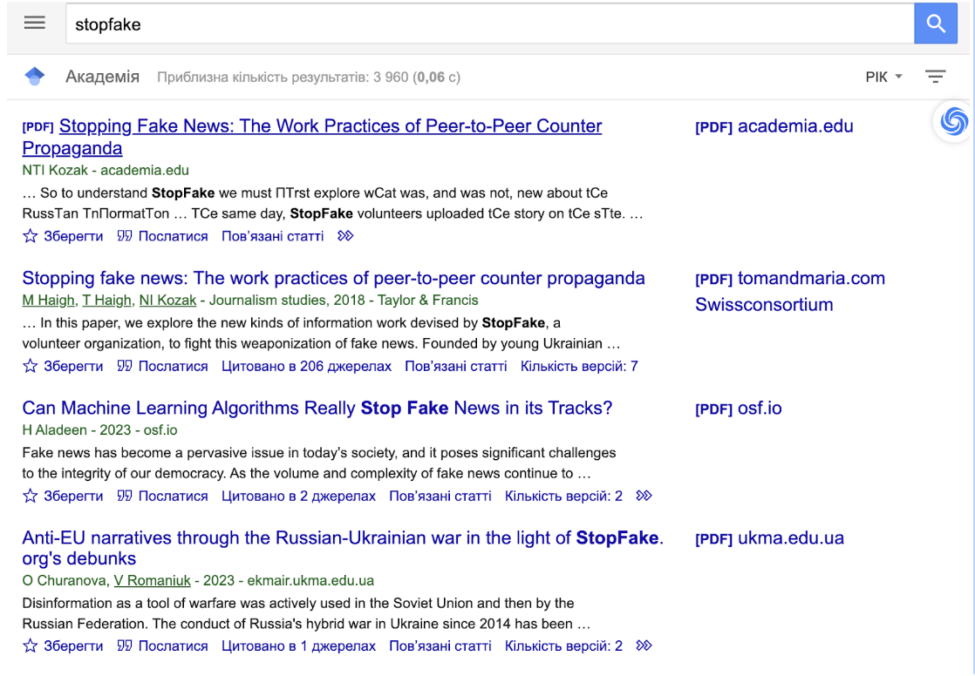Open Кількість версій: 7

[579, 366]
